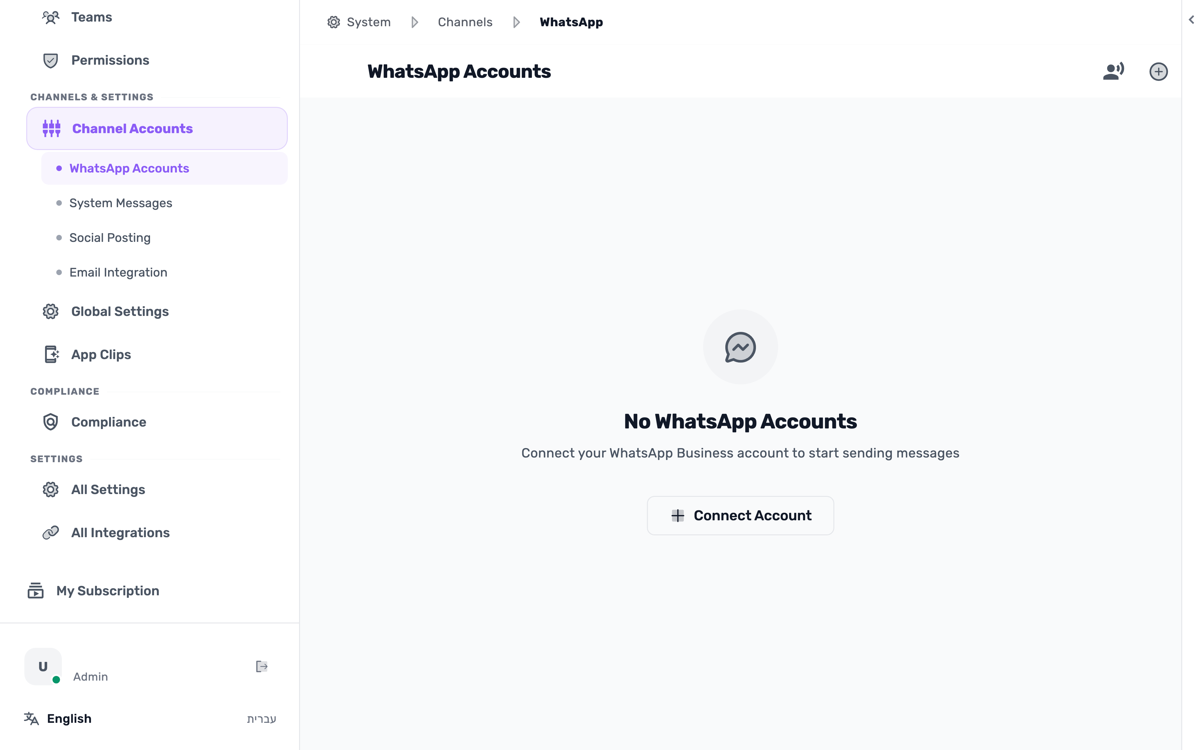Click the Channel Accounts sliders icon
The image size is (1200, 750).
click(52, 128)
